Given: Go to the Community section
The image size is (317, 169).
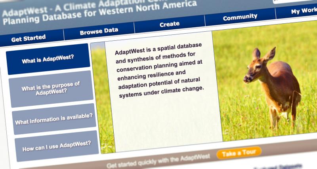Looking at the screenshot, I should click(x=240, y=17).
